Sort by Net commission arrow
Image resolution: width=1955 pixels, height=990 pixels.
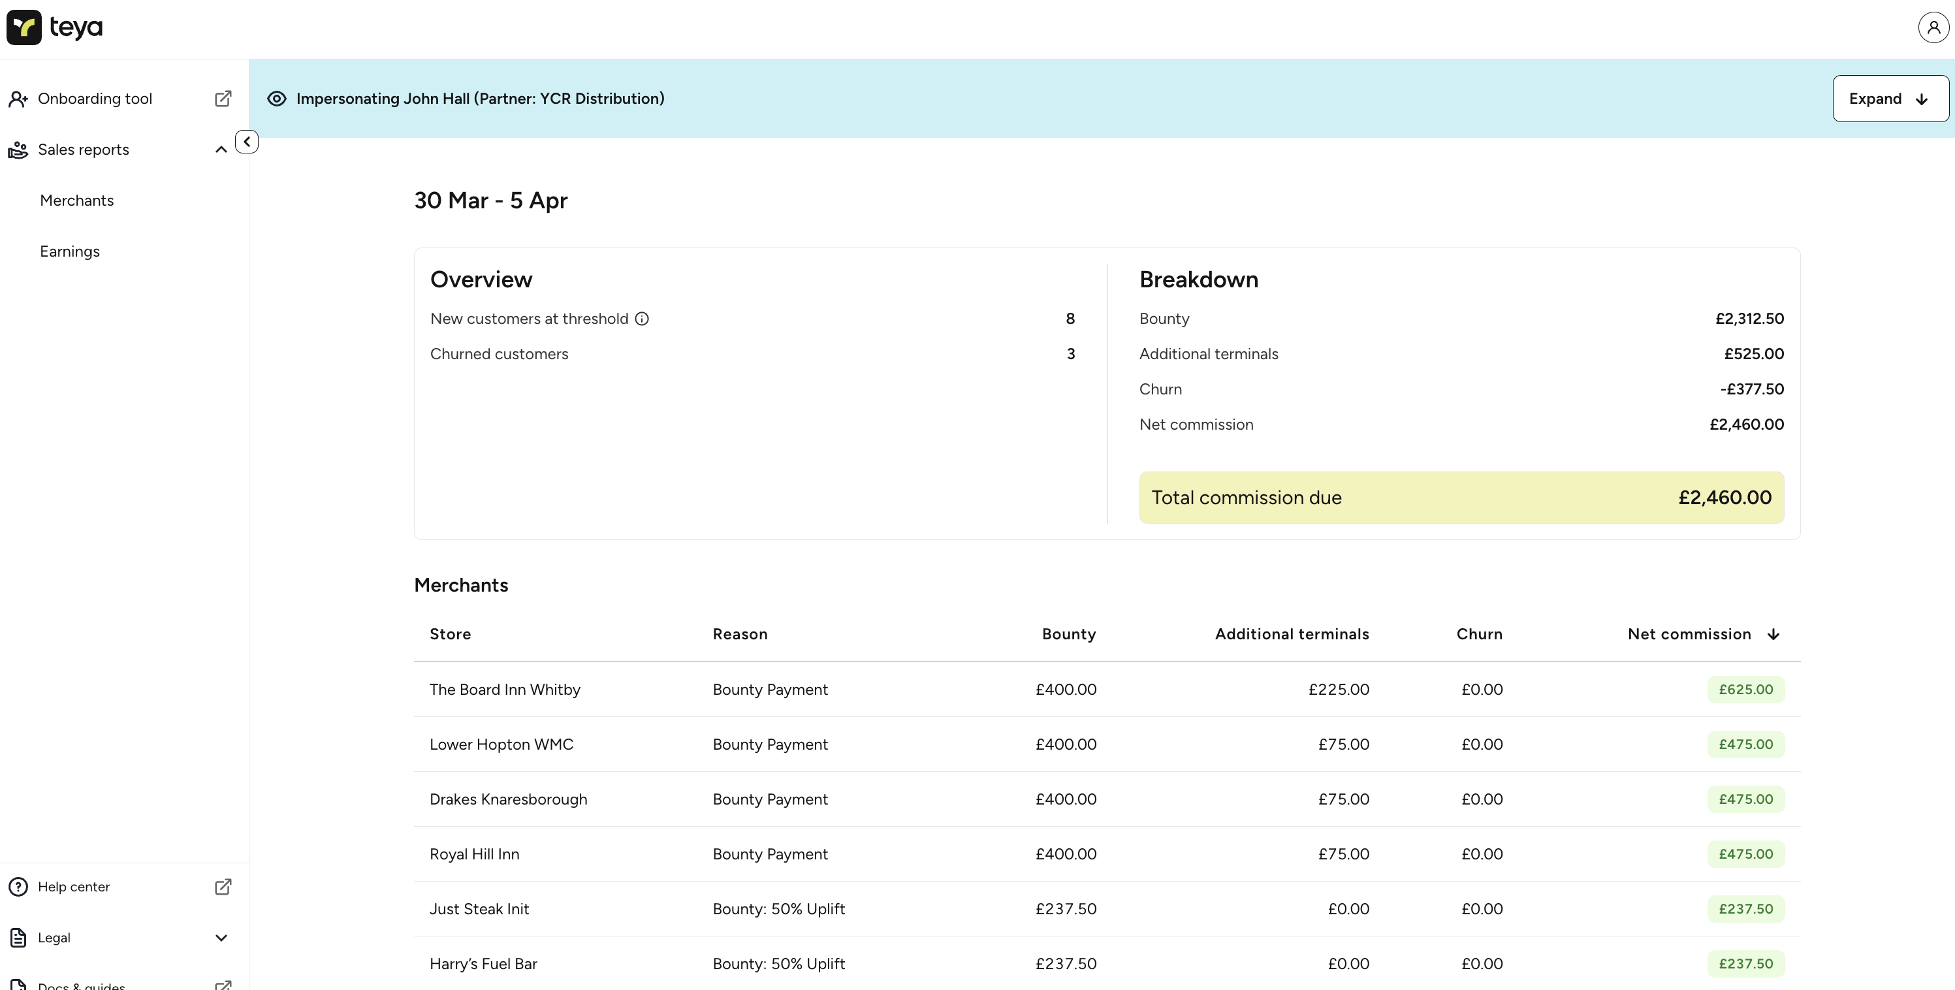pyautogui.click(x=1773, y=634)
